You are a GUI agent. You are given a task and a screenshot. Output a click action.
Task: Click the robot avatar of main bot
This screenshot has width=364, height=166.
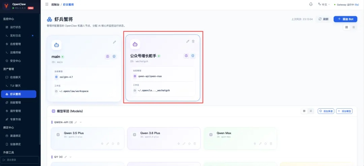click(x=56, y=45)
